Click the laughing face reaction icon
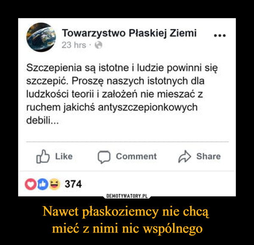This screenshot has height=245, width=254. pyautogui.click(x=55, y=184)
